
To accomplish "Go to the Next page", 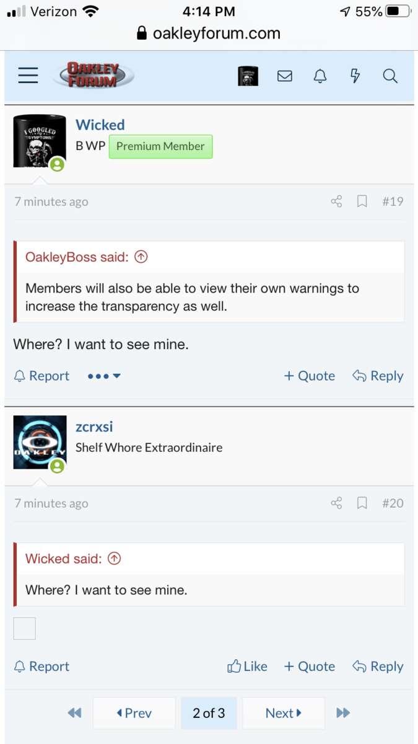I will 283,713.
